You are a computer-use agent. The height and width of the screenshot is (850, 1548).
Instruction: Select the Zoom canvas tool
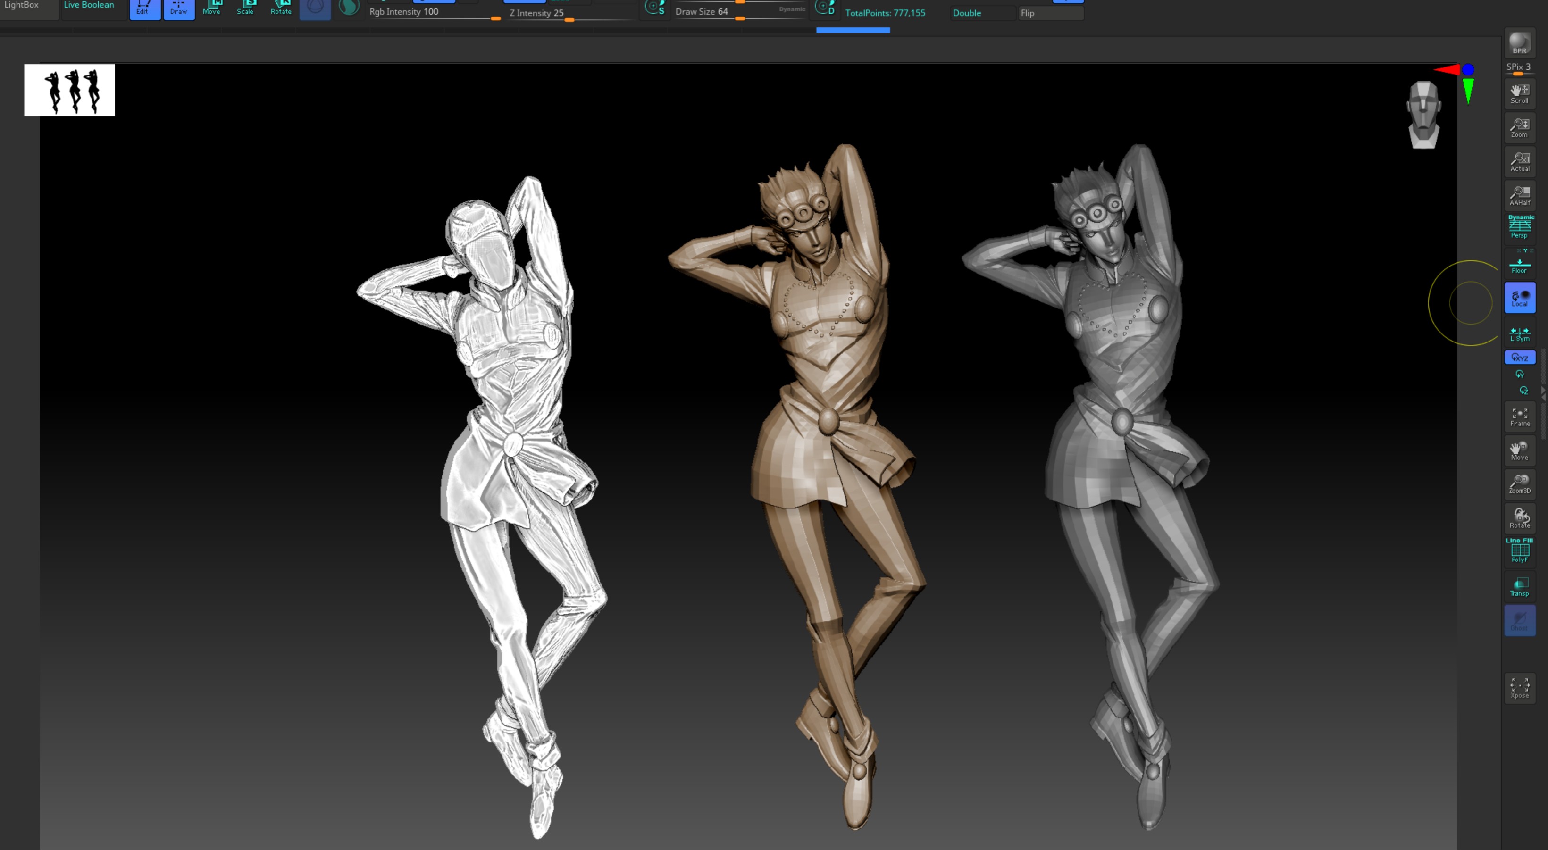coord(1520,127)
